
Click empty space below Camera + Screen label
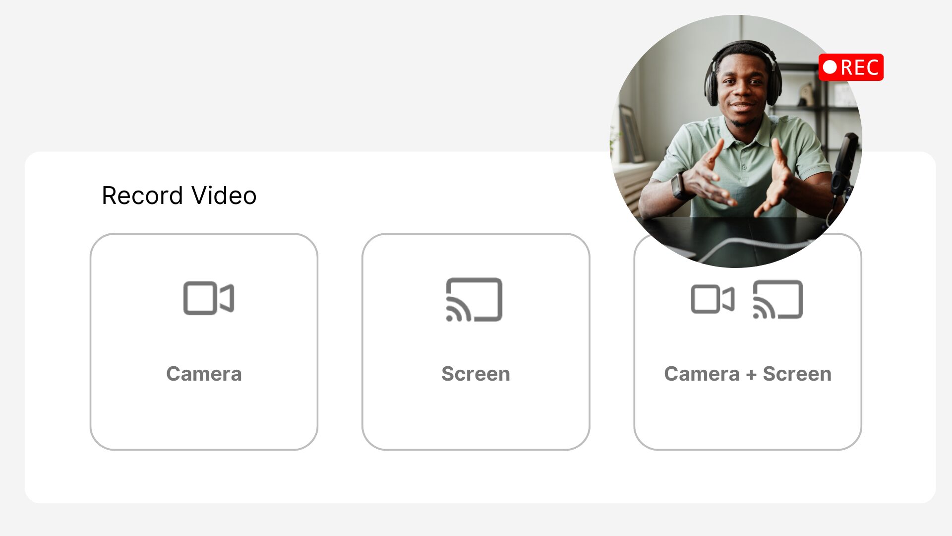click(x=747, y=417)
